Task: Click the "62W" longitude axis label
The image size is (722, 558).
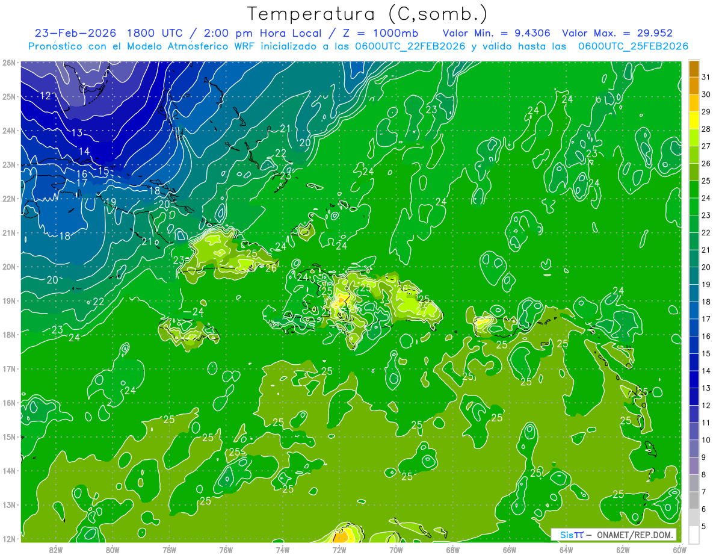Action: (x=622, y=550)
